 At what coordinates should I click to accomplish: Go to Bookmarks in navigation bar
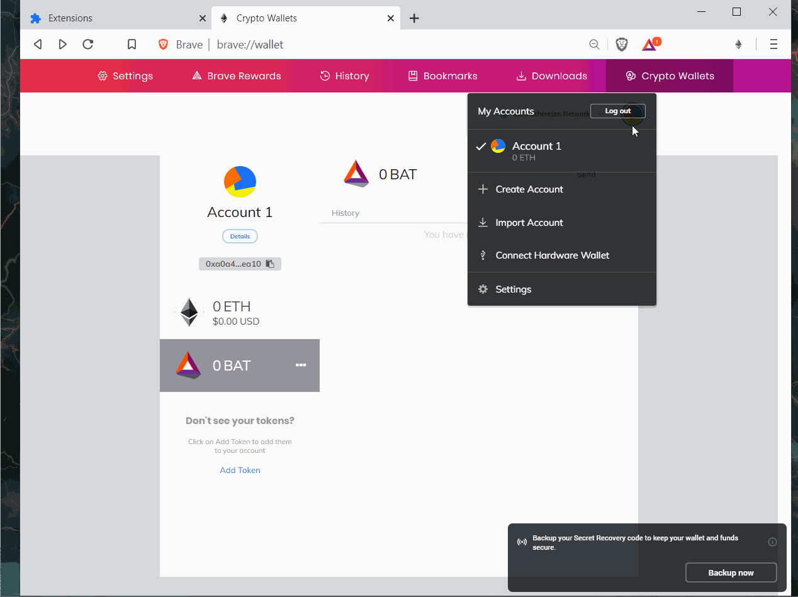[443, 76]
